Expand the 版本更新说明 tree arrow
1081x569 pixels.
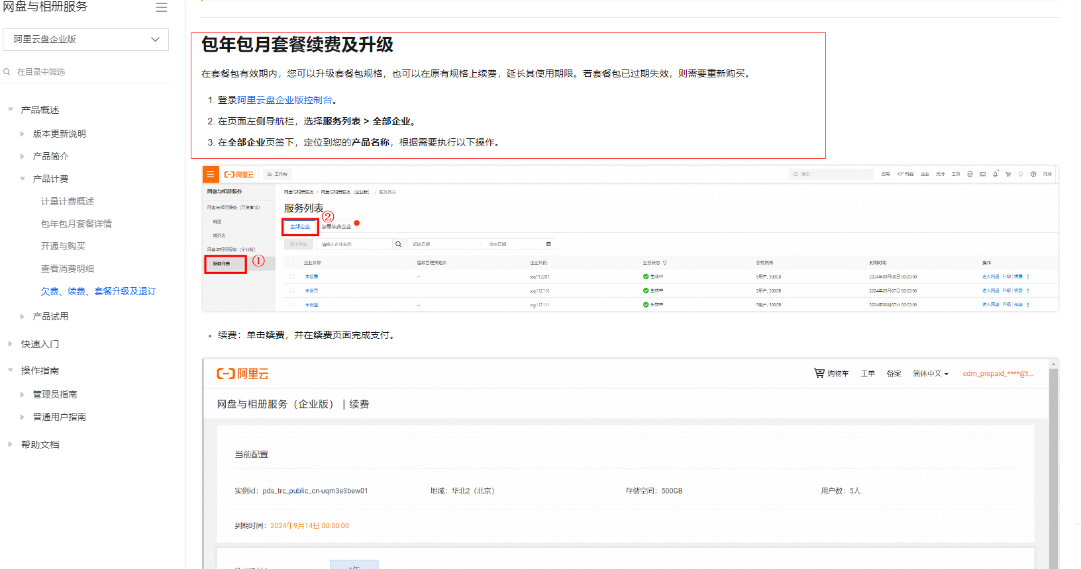point(23,134)
